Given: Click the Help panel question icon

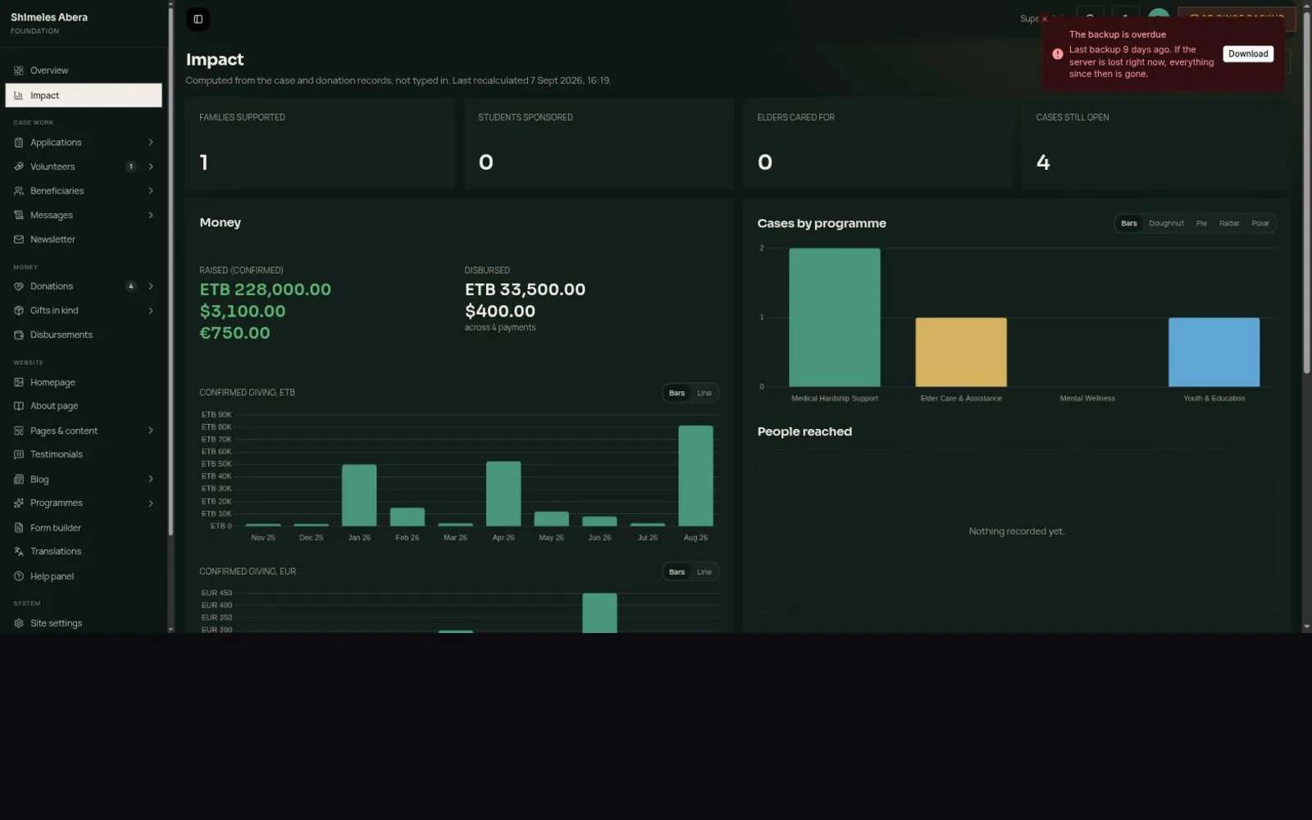Looking at the screenshot, I should coord(19,576).
